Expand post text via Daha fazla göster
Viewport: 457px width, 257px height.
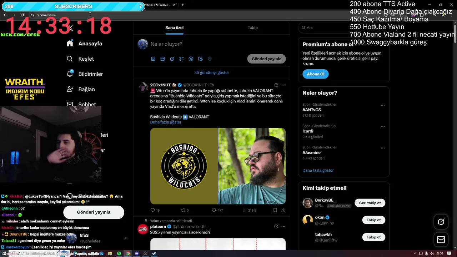166,122
